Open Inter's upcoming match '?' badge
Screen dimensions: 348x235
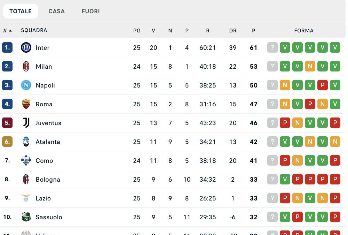pyautogui.click(x=272, y=48)
